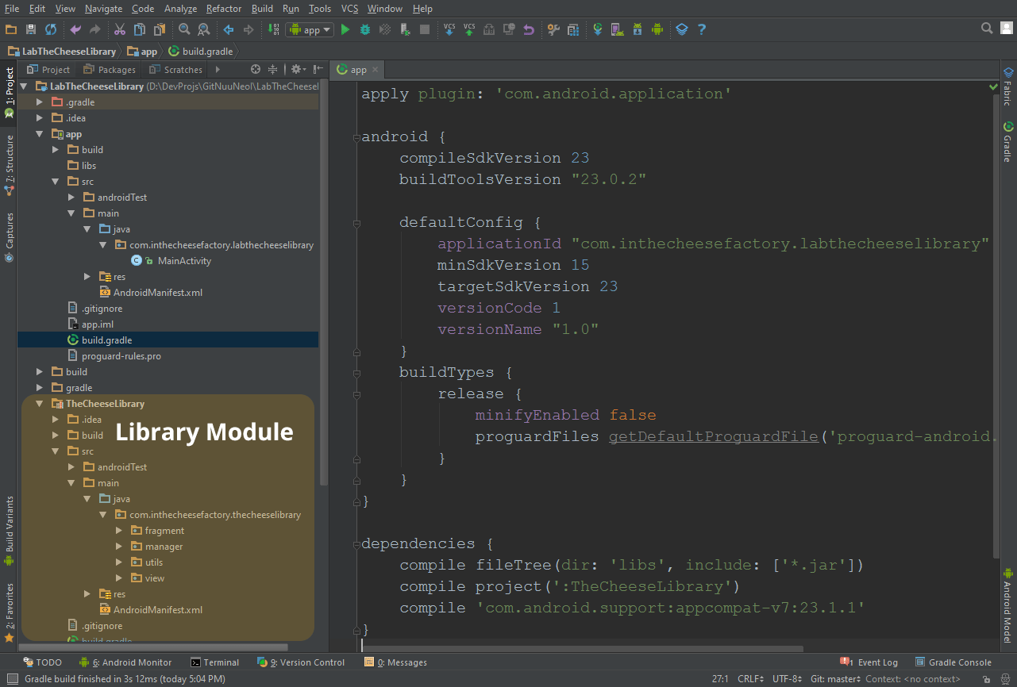Click the Replace magnifier icon
The width and height of the screenshot is (1017, 687).
tap(204, 29)
